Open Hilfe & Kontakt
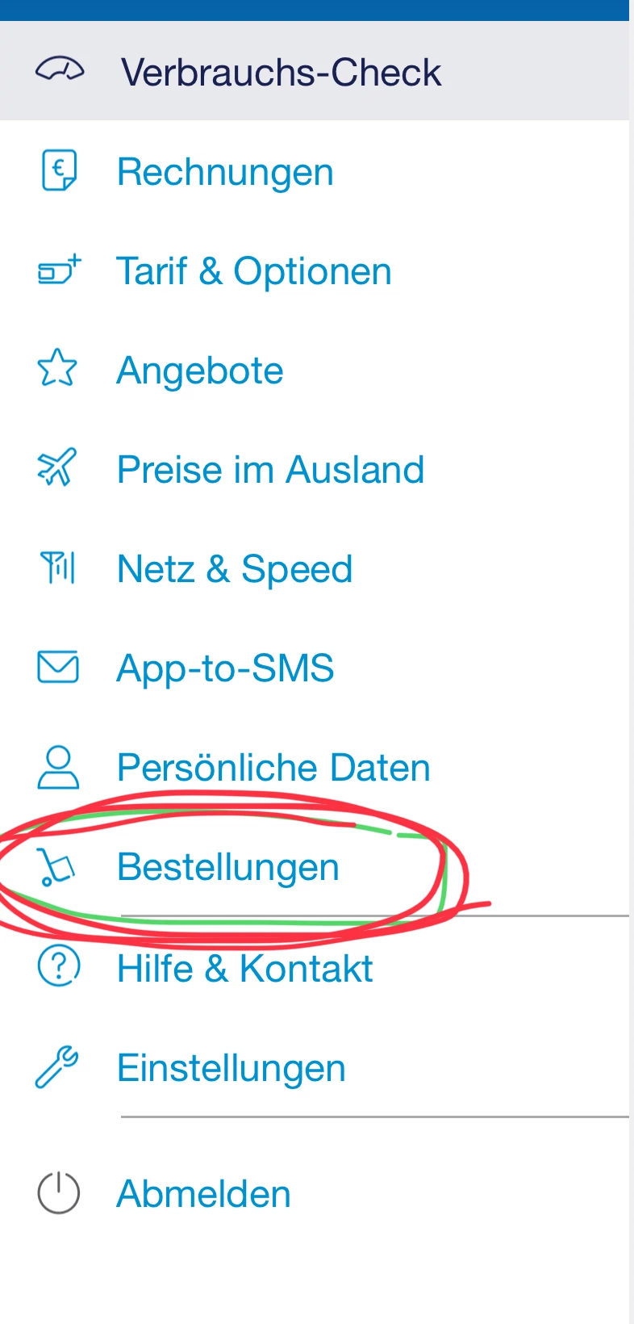This screenshot has width=634, height=1324. (x=244, y=968)
